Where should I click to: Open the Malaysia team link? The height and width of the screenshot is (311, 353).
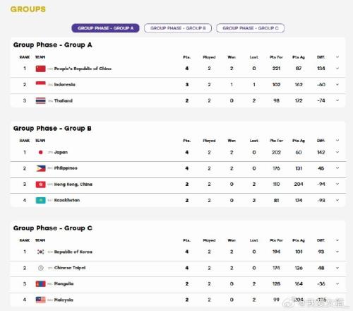64,300
